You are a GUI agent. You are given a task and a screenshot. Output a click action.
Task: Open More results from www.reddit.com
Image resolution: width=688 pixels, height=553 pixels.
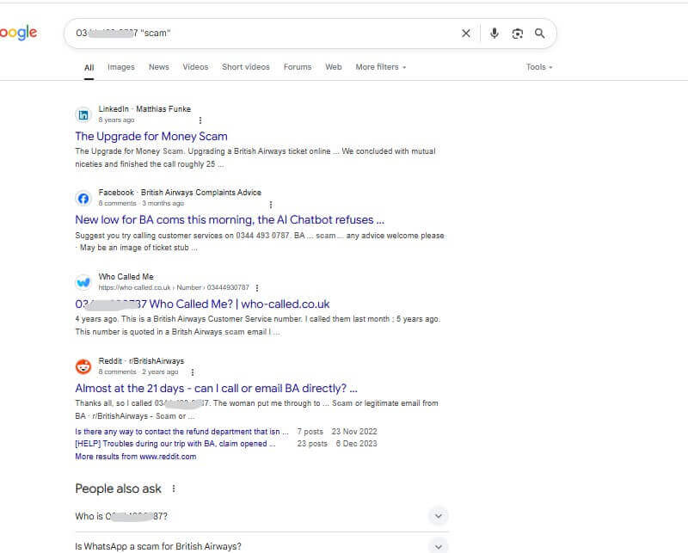tap(136, 457)
